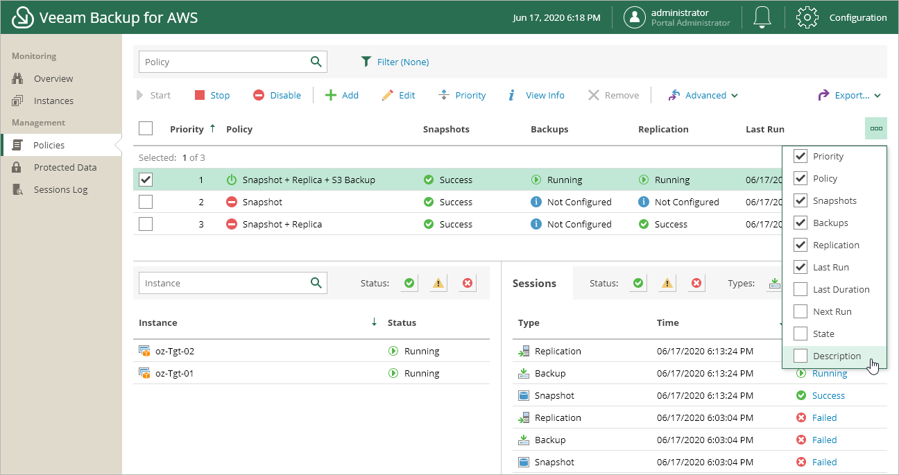
Task: Open the Filter (None) link
Action: click(x=403, y=62)
